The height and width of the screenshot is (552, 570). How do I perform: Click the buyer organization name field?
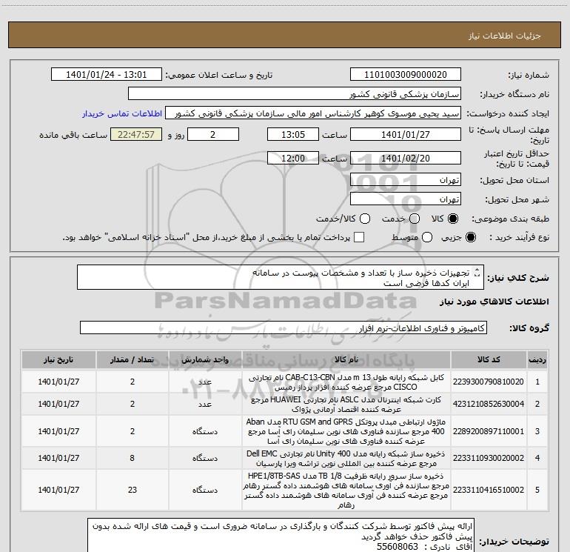[295, 94]
